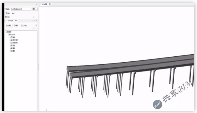Click the button right of project name combo
197x113 pixels.
(x=35, y=9)
